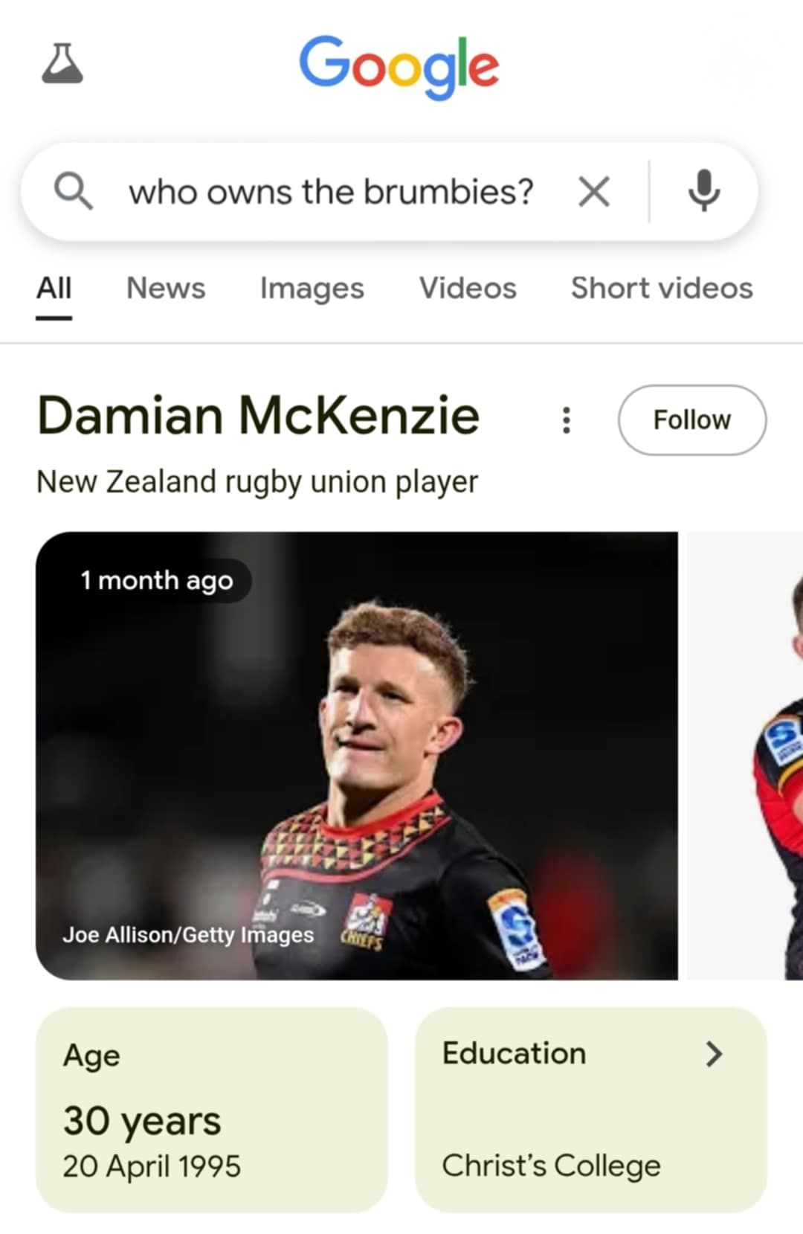This screenshot has height=1234, width=803.
Task: Follow Damian McKenzie
Action: [x=691, y=420]
